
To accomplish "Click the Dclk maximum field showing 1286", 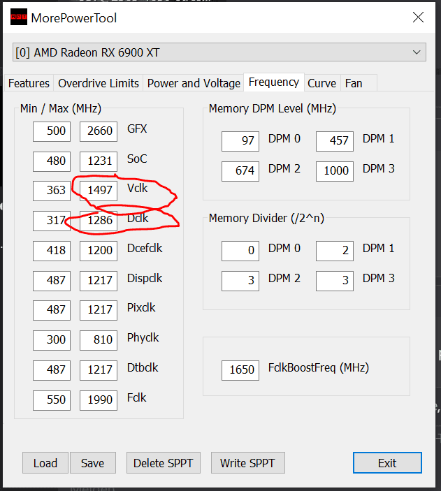I will pos(99,221).
